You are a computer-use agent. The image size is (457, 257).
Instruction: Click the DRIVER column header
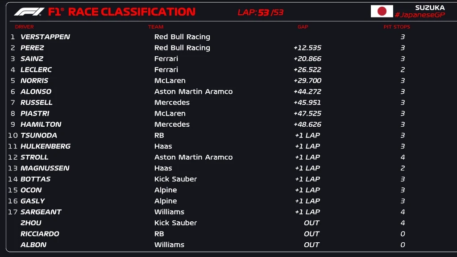[x=24, y=27]
